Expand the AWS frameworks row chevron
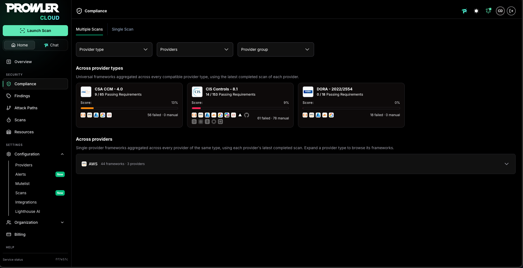The height and width of the screenshot is (268, 523). click(x=507, y=164)
